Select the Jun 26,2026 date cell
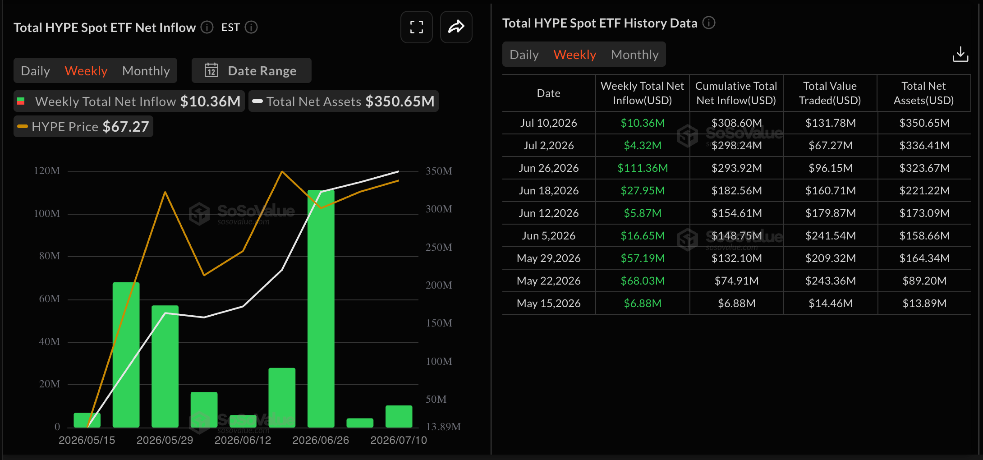 549,168
